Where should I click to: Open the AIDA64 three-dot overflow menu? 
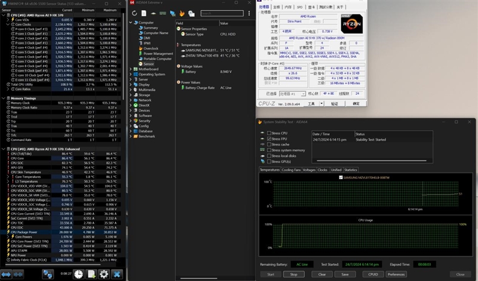[249, 13]
